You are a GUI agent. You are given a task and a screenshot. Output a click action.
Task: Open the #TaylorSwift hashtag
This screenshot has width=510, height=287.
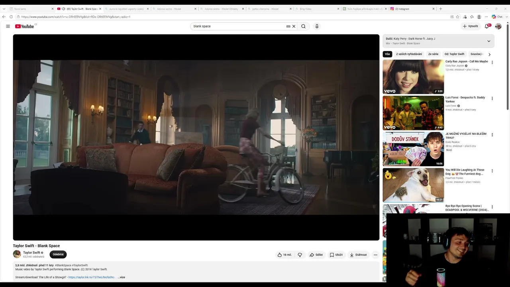coord(80,265)
